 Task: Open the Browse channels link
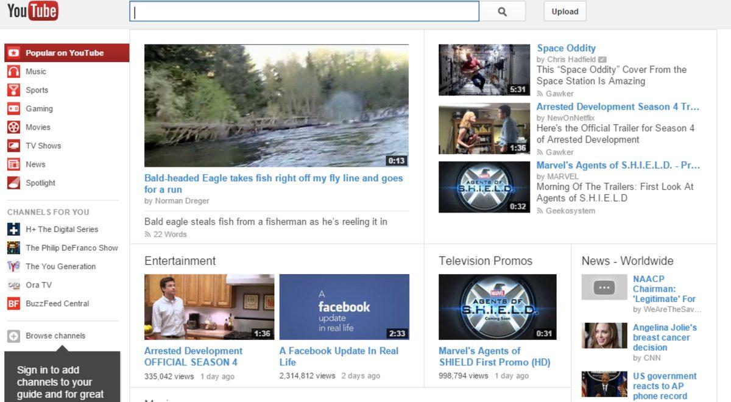click(55, 336)
